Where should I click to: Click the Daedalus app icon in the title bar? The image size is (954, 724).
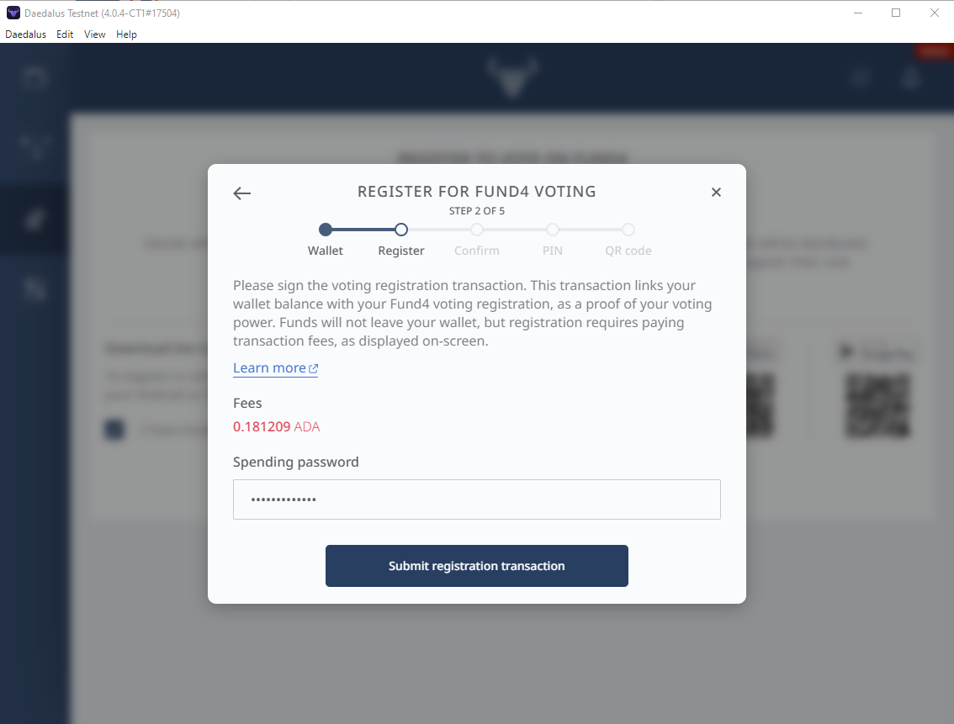[x=13, y=13]
